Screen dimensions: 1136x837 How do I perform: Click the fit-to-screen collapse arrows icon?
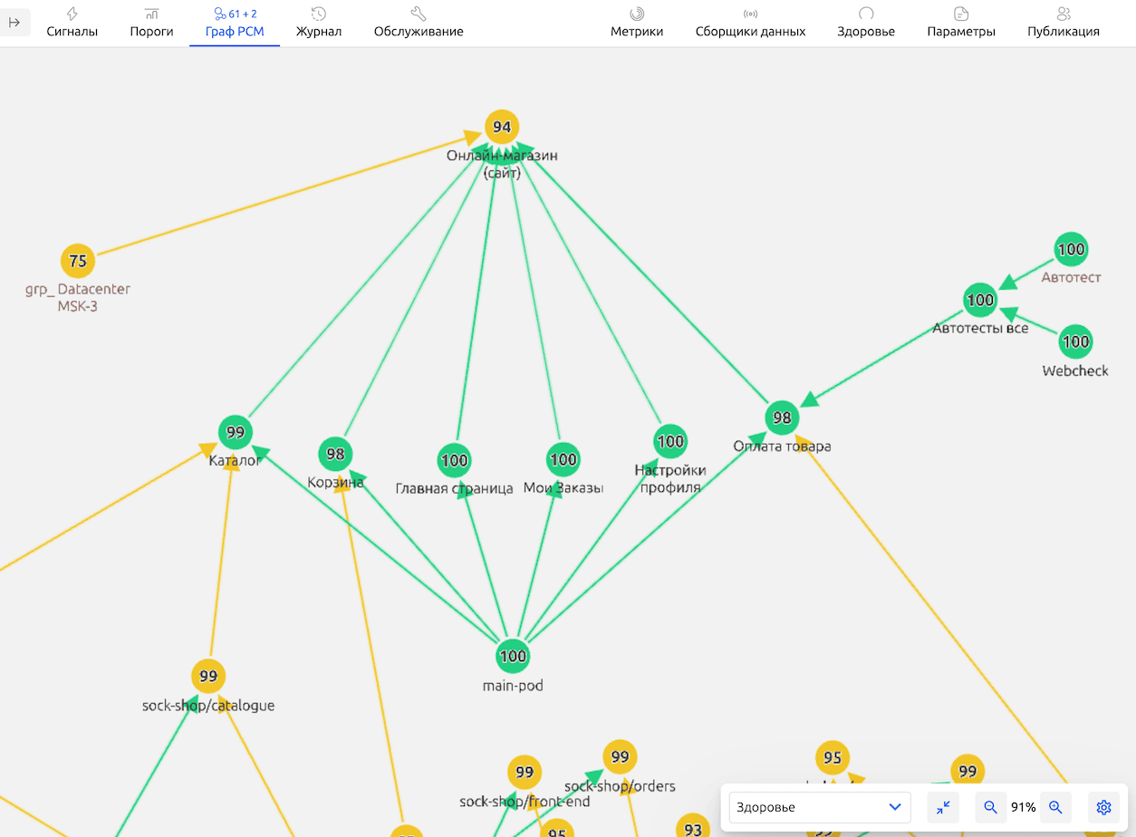943,807
